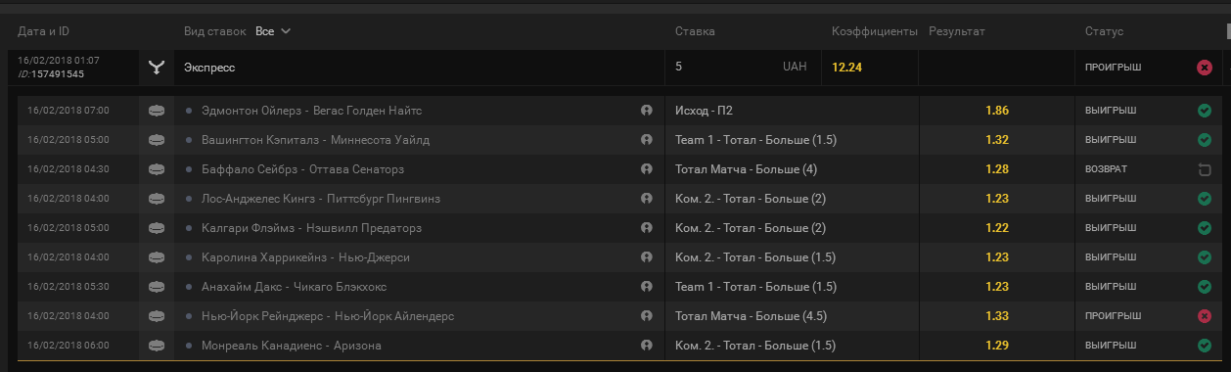The width and height of the screenshot is (1231, 372).
Task: Open the Вид ставок Все dropdown
Action: 273,31
